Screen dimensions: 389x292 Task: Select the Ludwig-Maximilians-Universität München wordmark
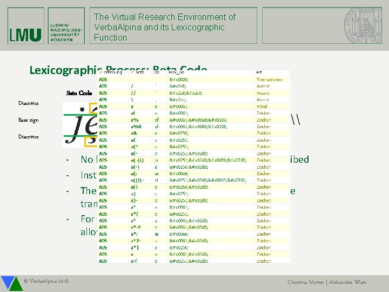[66, 26]
